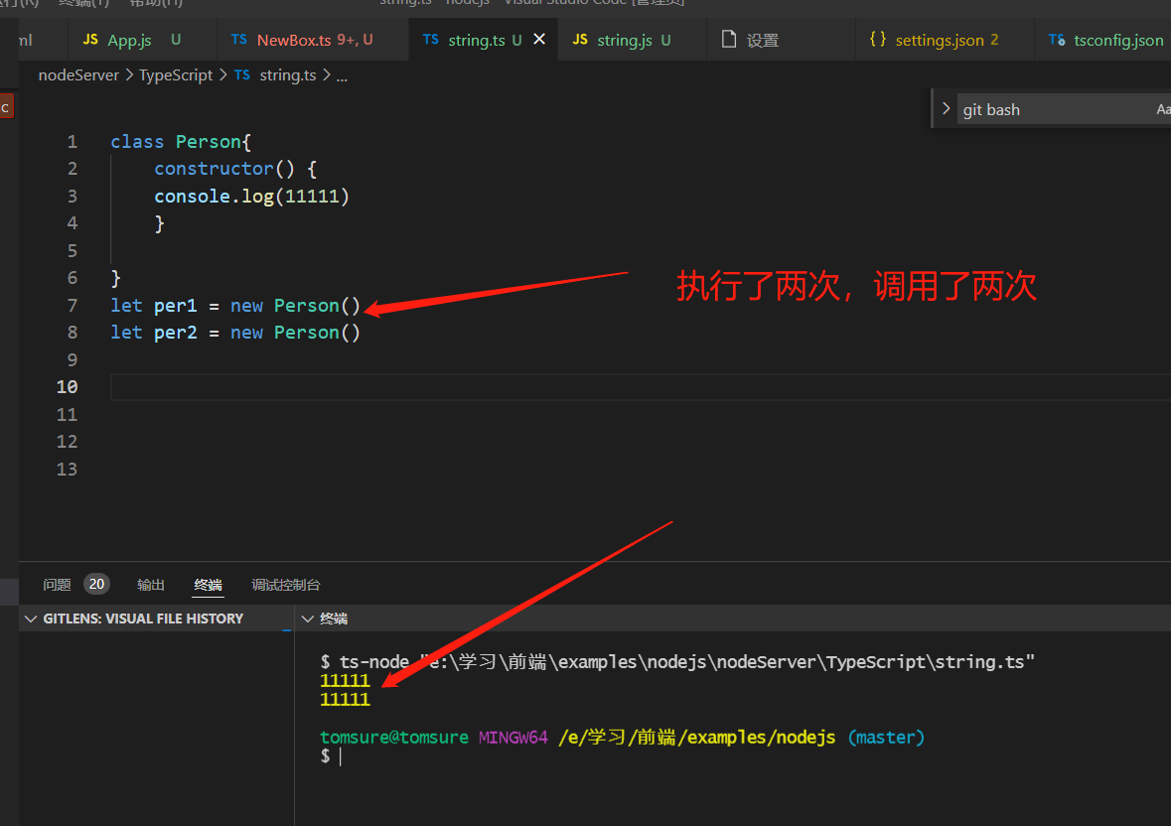
Task: Click the JS icon on string.js tab
Action: click(580, 39)
